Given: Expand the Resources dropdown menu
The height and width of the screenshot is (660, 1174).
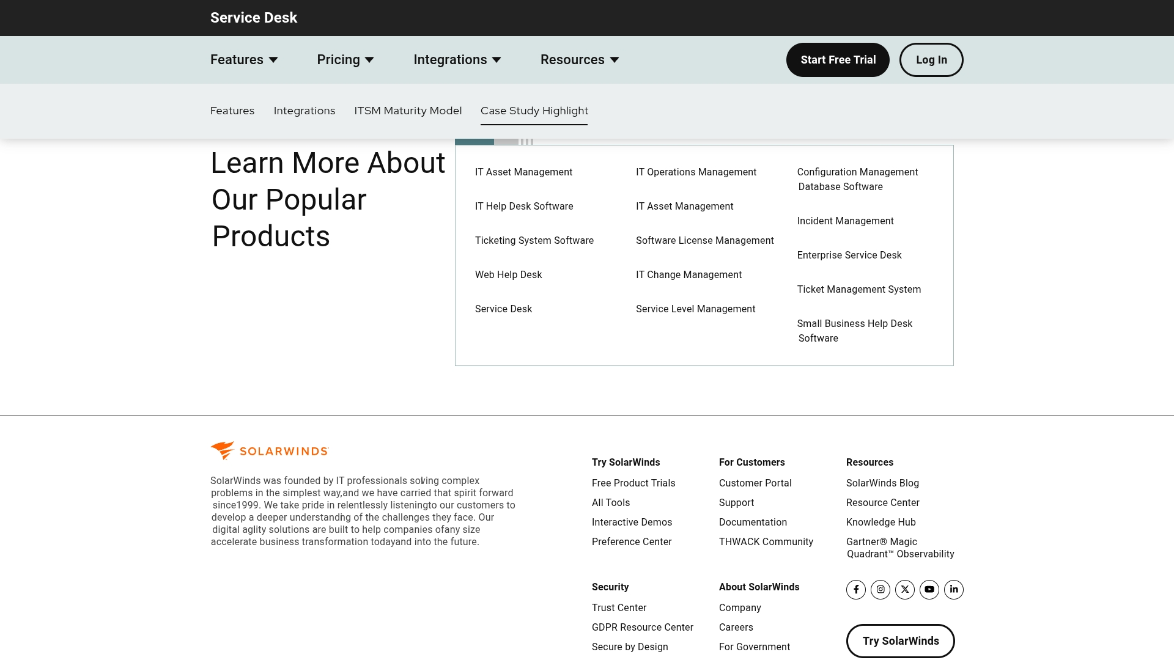Looking at the screenshot, I should click(579, 60).
